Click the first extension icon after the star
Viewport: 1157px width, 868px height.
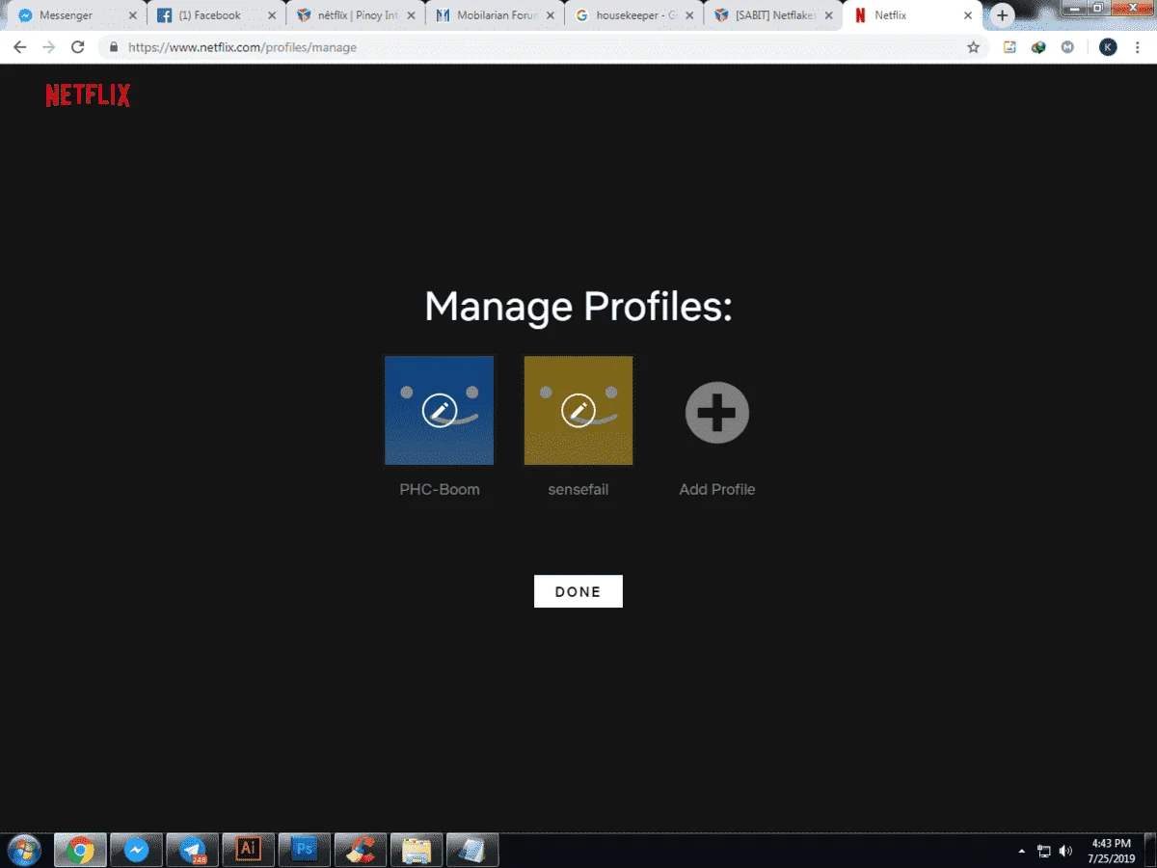1009,47
